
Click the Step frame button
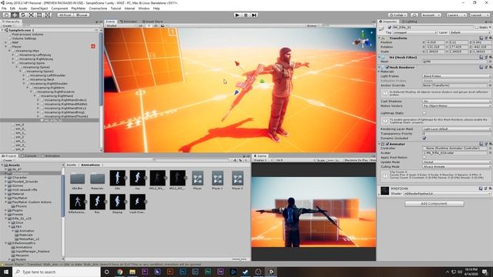click(x=254, y=15)
